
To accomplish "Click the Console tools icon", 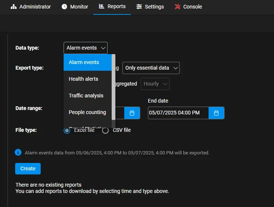I will coord(177,7).
